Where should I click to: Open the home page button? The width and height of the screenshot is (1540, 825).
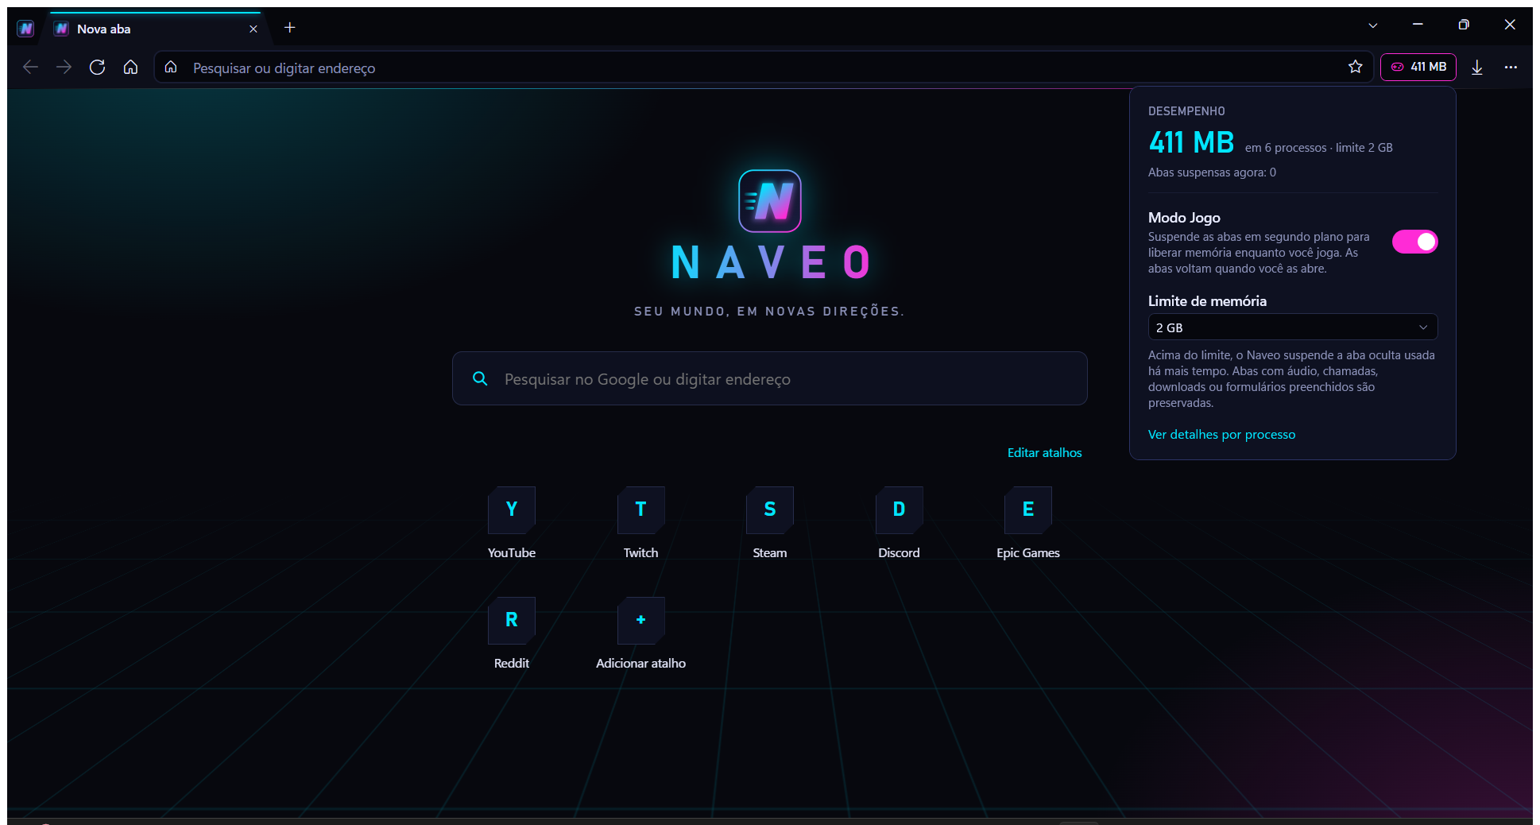(131, 68)
